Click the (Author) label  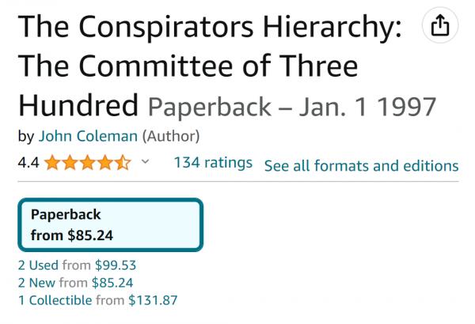(x=170, y=136)
